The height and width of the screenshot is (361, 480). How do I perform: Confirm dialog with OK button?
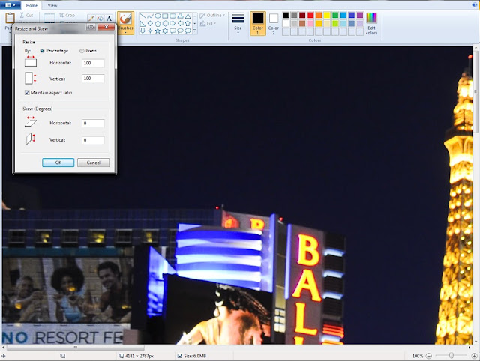pyautogui.click(x=58, y=163)
